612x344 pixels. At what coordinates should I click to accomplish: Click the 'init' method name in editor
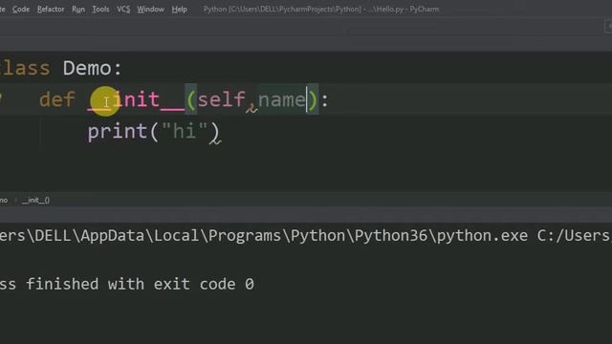pos(136,99)
